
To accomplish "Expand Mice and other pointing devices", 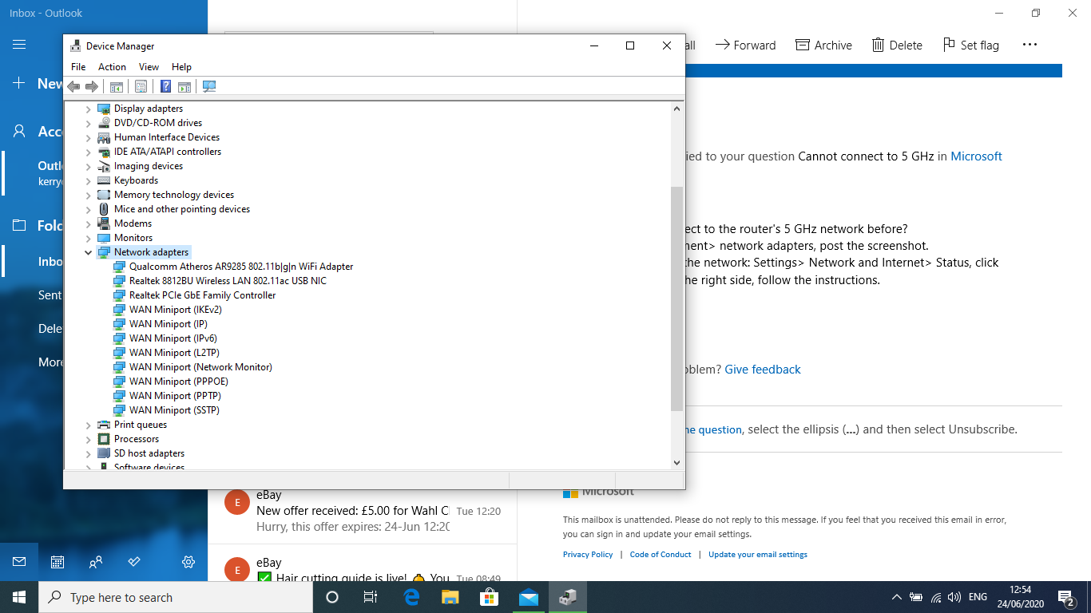I will (x=88, y=209).
